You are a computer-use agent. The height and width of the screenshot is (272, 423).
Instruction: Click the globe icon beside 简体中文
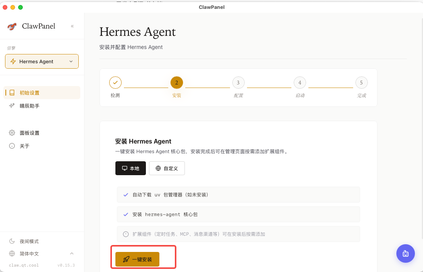[x=12, y=253]
